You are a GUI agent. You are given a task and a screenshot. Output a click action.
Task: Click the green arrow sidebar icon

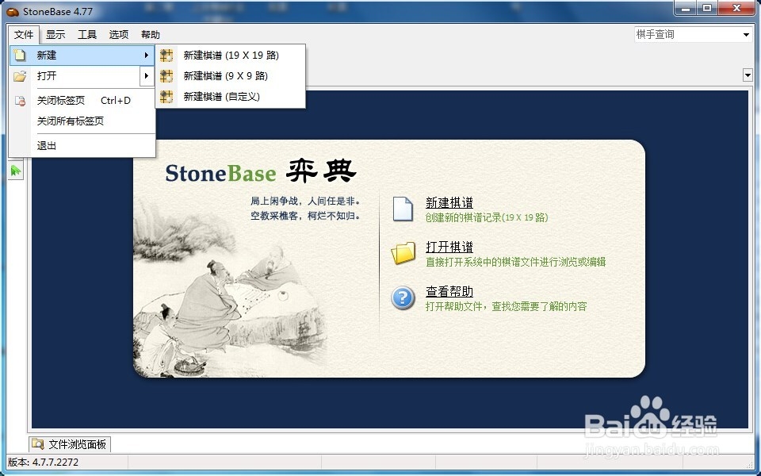point(16,171)
